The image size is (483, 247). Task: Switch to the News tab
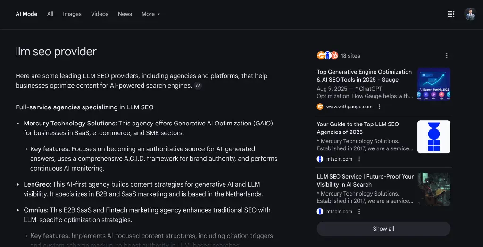tap(125, 14)
